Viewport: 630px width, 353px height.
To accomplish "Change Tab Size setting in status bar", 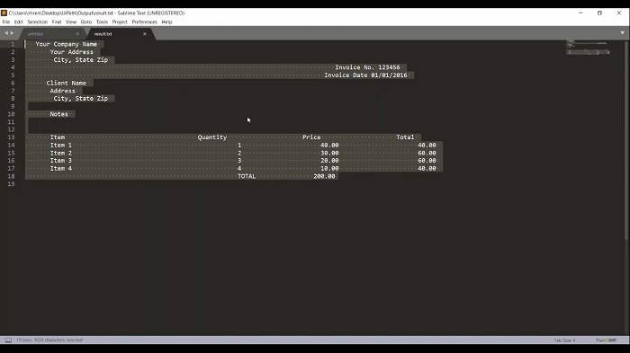I will click(x=564, y=340).
